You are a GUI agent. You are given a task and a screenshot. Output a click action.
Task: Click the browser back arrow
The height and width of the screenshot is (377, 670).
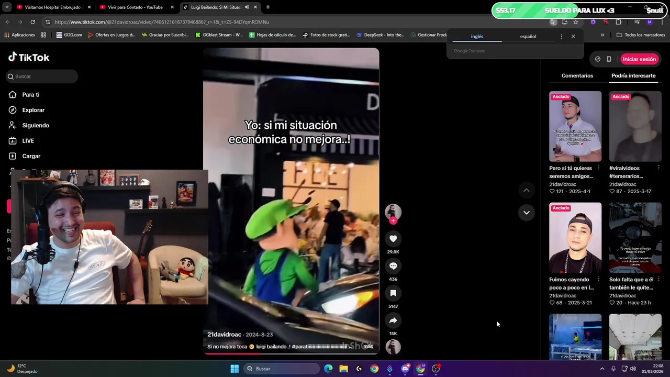click(7, 22)
